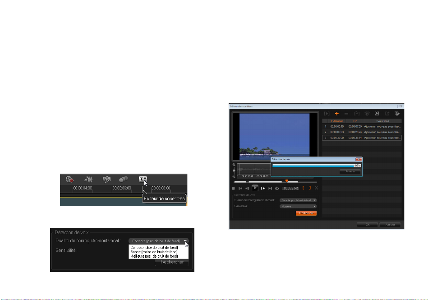Add a new subtitle with orange plus icon

[336, 113]
